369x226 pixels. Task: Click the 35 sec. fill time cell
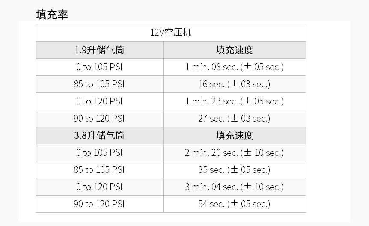pyautogui.click(x=235, y=170)
